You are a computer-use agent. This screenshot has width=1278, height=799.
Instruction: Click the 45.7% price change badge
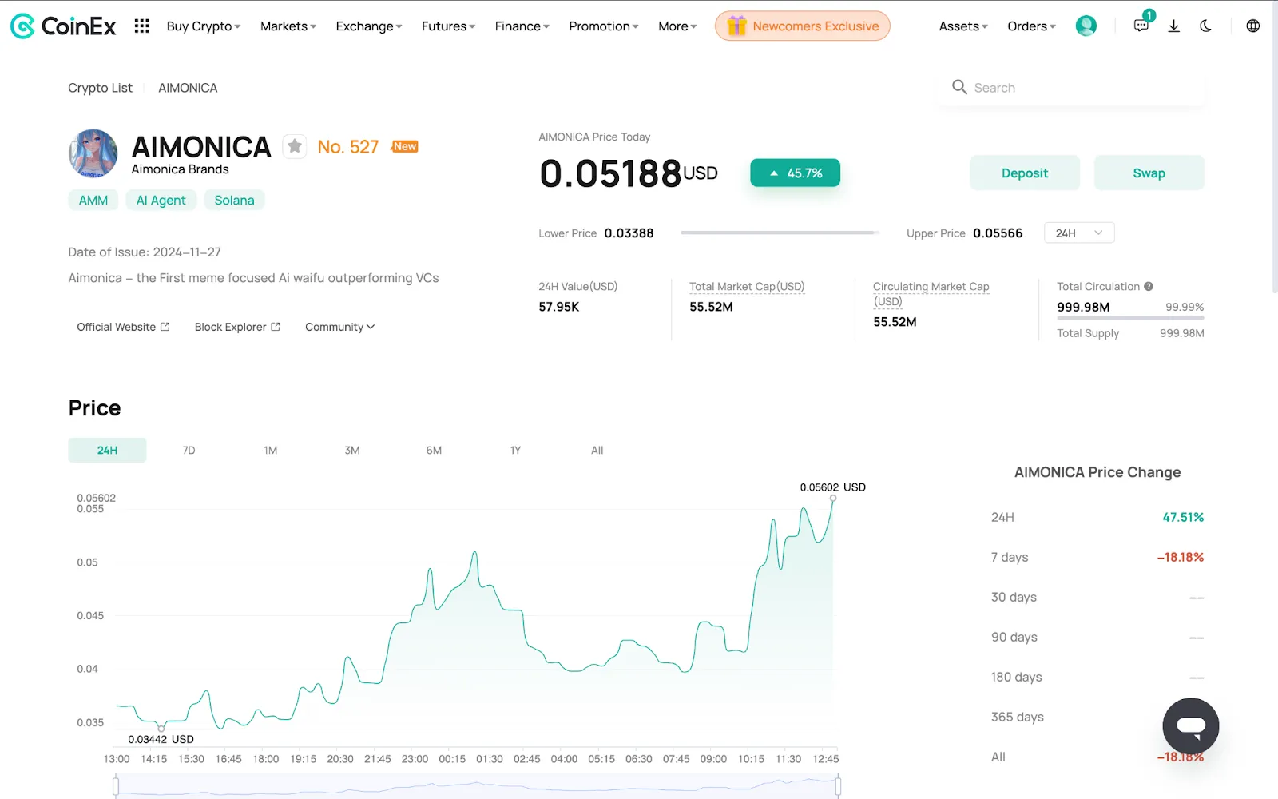[x=795, y=173]
